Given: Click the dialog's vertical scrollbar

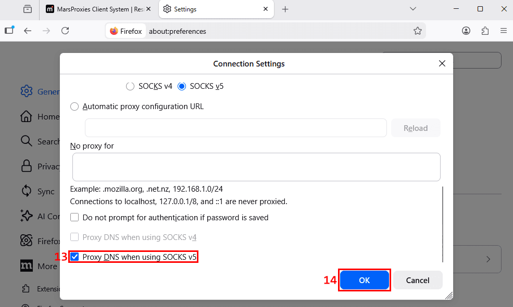Looking at the screenshot, I should 443,224.
